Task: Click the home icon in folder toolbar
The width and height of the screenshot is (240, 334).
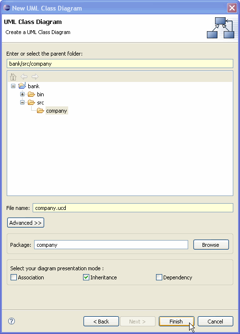Action: pos(13,77)
